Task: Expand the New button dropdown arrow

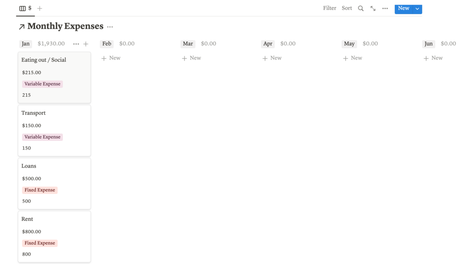Action: [417, 9]
